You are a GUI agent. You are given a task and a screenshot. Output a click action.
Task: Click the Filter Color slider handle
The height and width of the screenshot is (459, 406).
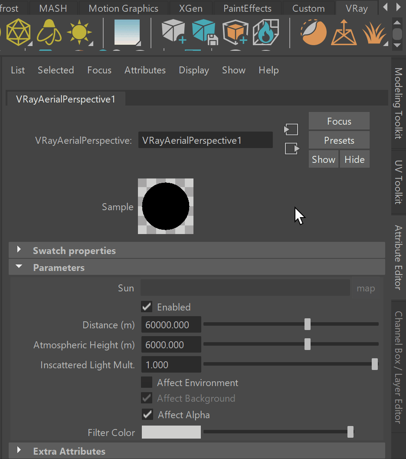pyautogui.click(x=350, y=432)
